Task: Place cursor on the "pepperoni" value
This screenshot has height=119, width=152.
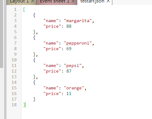Action: pos(78,43)
